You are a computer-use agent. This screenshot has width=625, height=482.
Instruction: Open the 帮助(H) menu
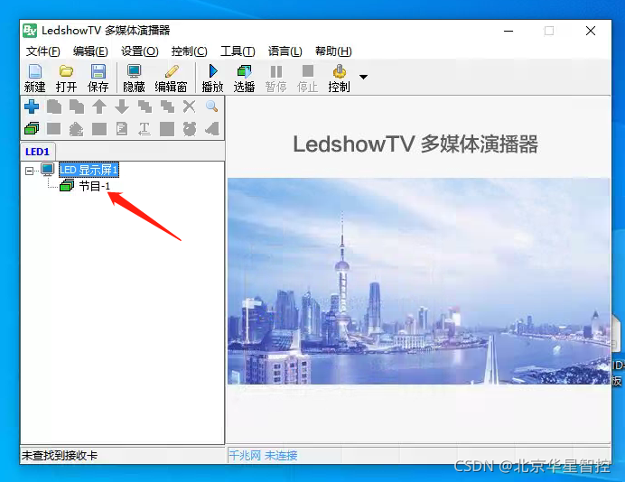click(x=333, y=51)
